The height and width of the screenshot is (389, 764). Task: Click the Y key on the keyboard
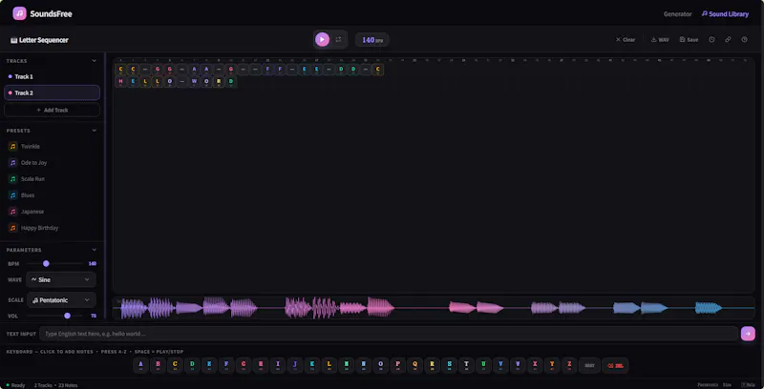pos(552,365)
